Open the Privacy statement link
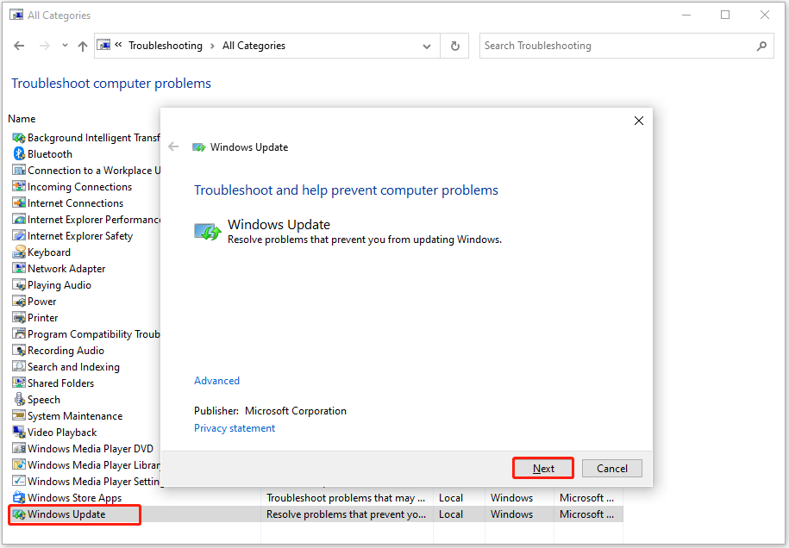789x548 pixels. point(235,428)
